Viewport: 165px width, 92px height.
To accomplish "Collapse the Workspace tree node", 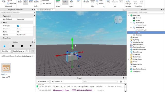I will click(128, 15).
